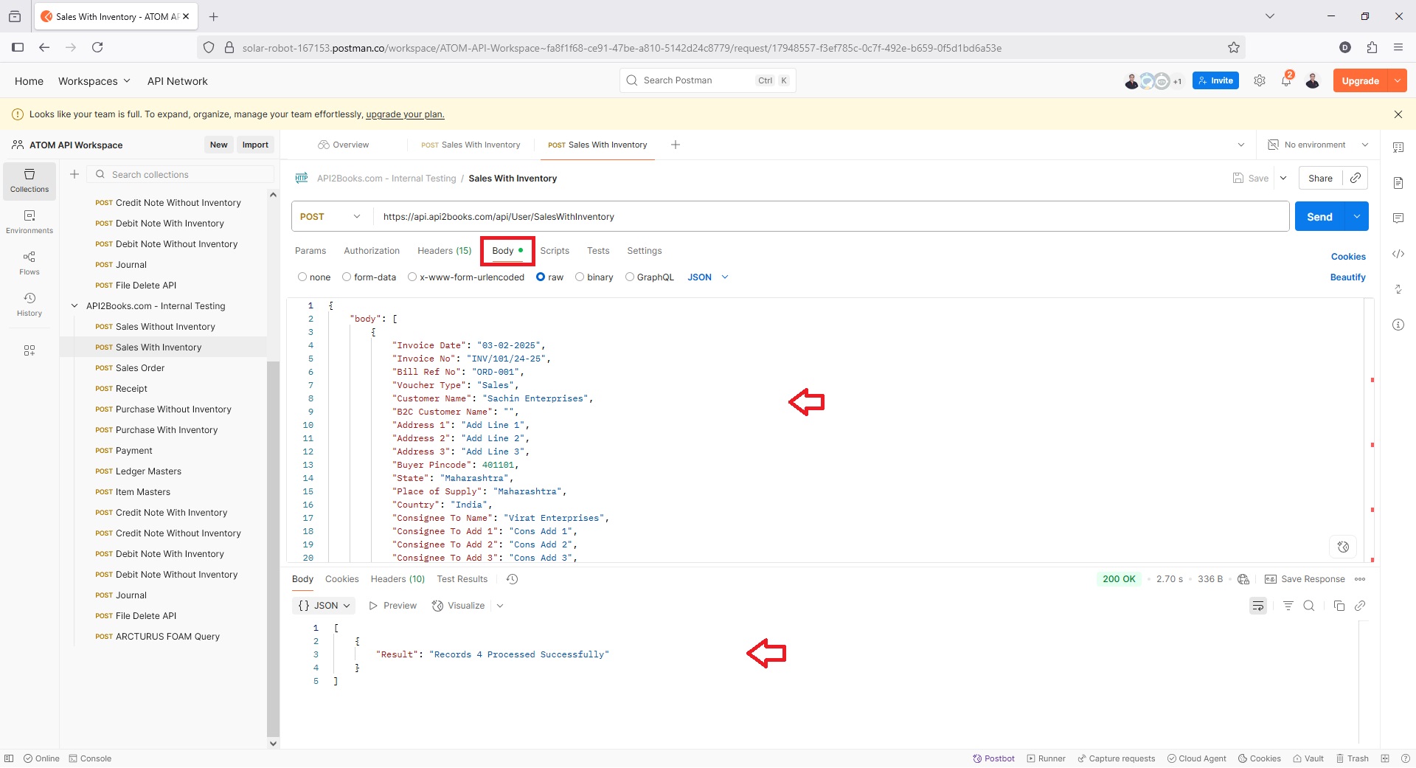Add a new request tab

click(x=676, y=145)
